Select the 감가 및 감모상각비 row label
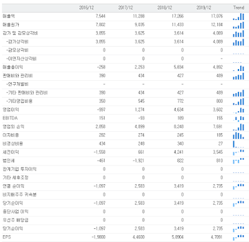Screen dimensions: 249x242 [20, 33]
